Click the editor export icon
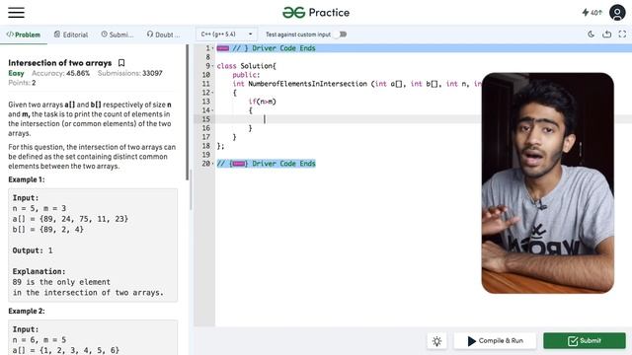Viewport: 632px width, 355px height. click(606, 35)
